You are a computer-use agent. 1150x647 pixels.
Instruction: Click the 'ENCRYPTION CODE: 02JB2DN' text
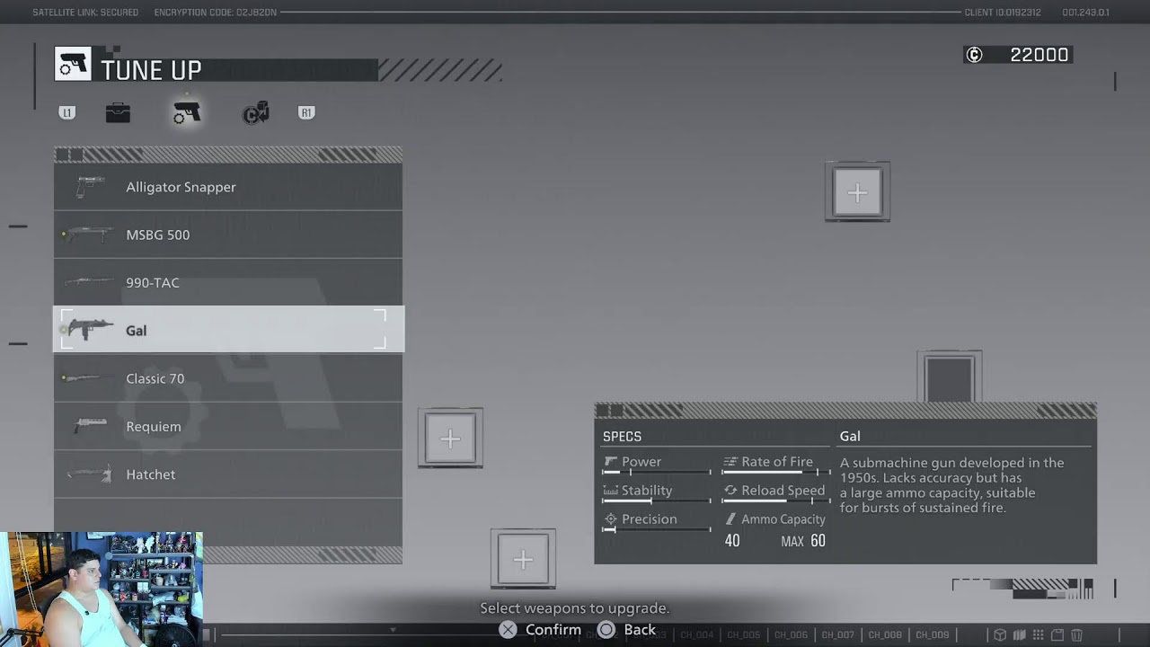coord(216,13)
